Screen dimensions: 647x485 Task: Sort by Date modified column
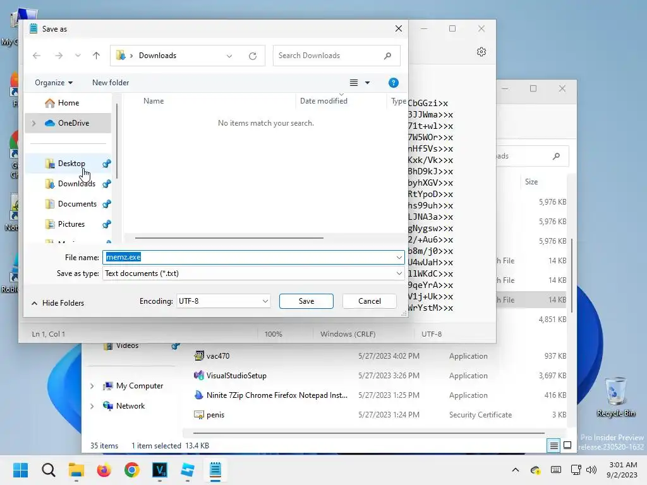click(323, 101)
